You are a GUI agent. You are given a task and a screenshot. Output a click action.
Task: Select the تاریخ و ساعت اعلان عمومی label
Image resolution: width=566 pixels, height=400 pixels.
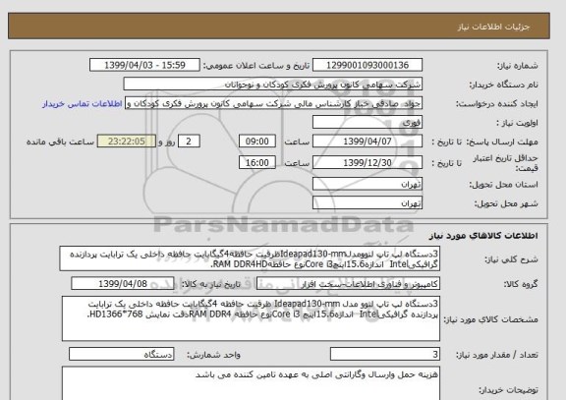coord(255,66)
